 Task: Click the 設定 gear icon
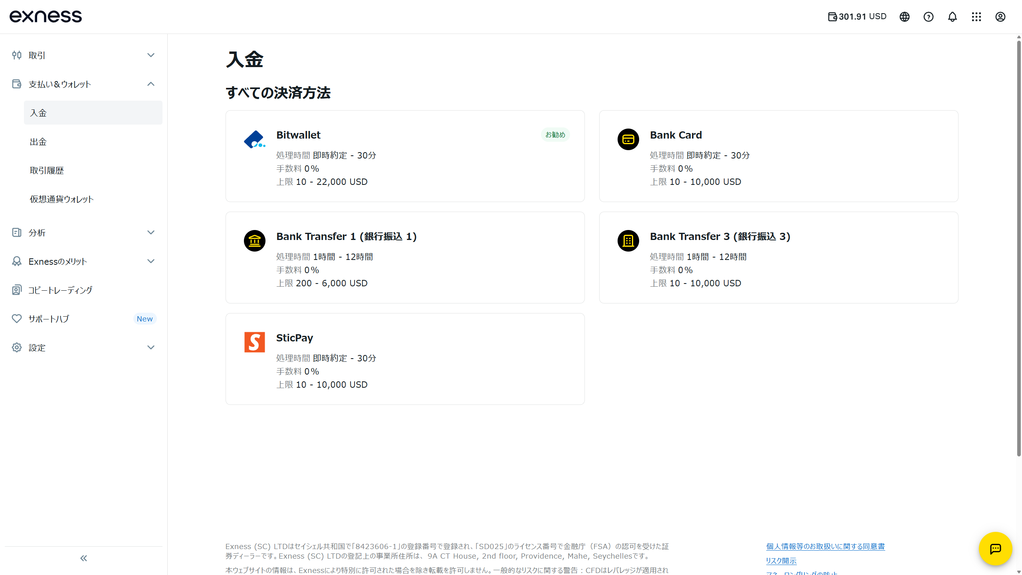[17, 347]
